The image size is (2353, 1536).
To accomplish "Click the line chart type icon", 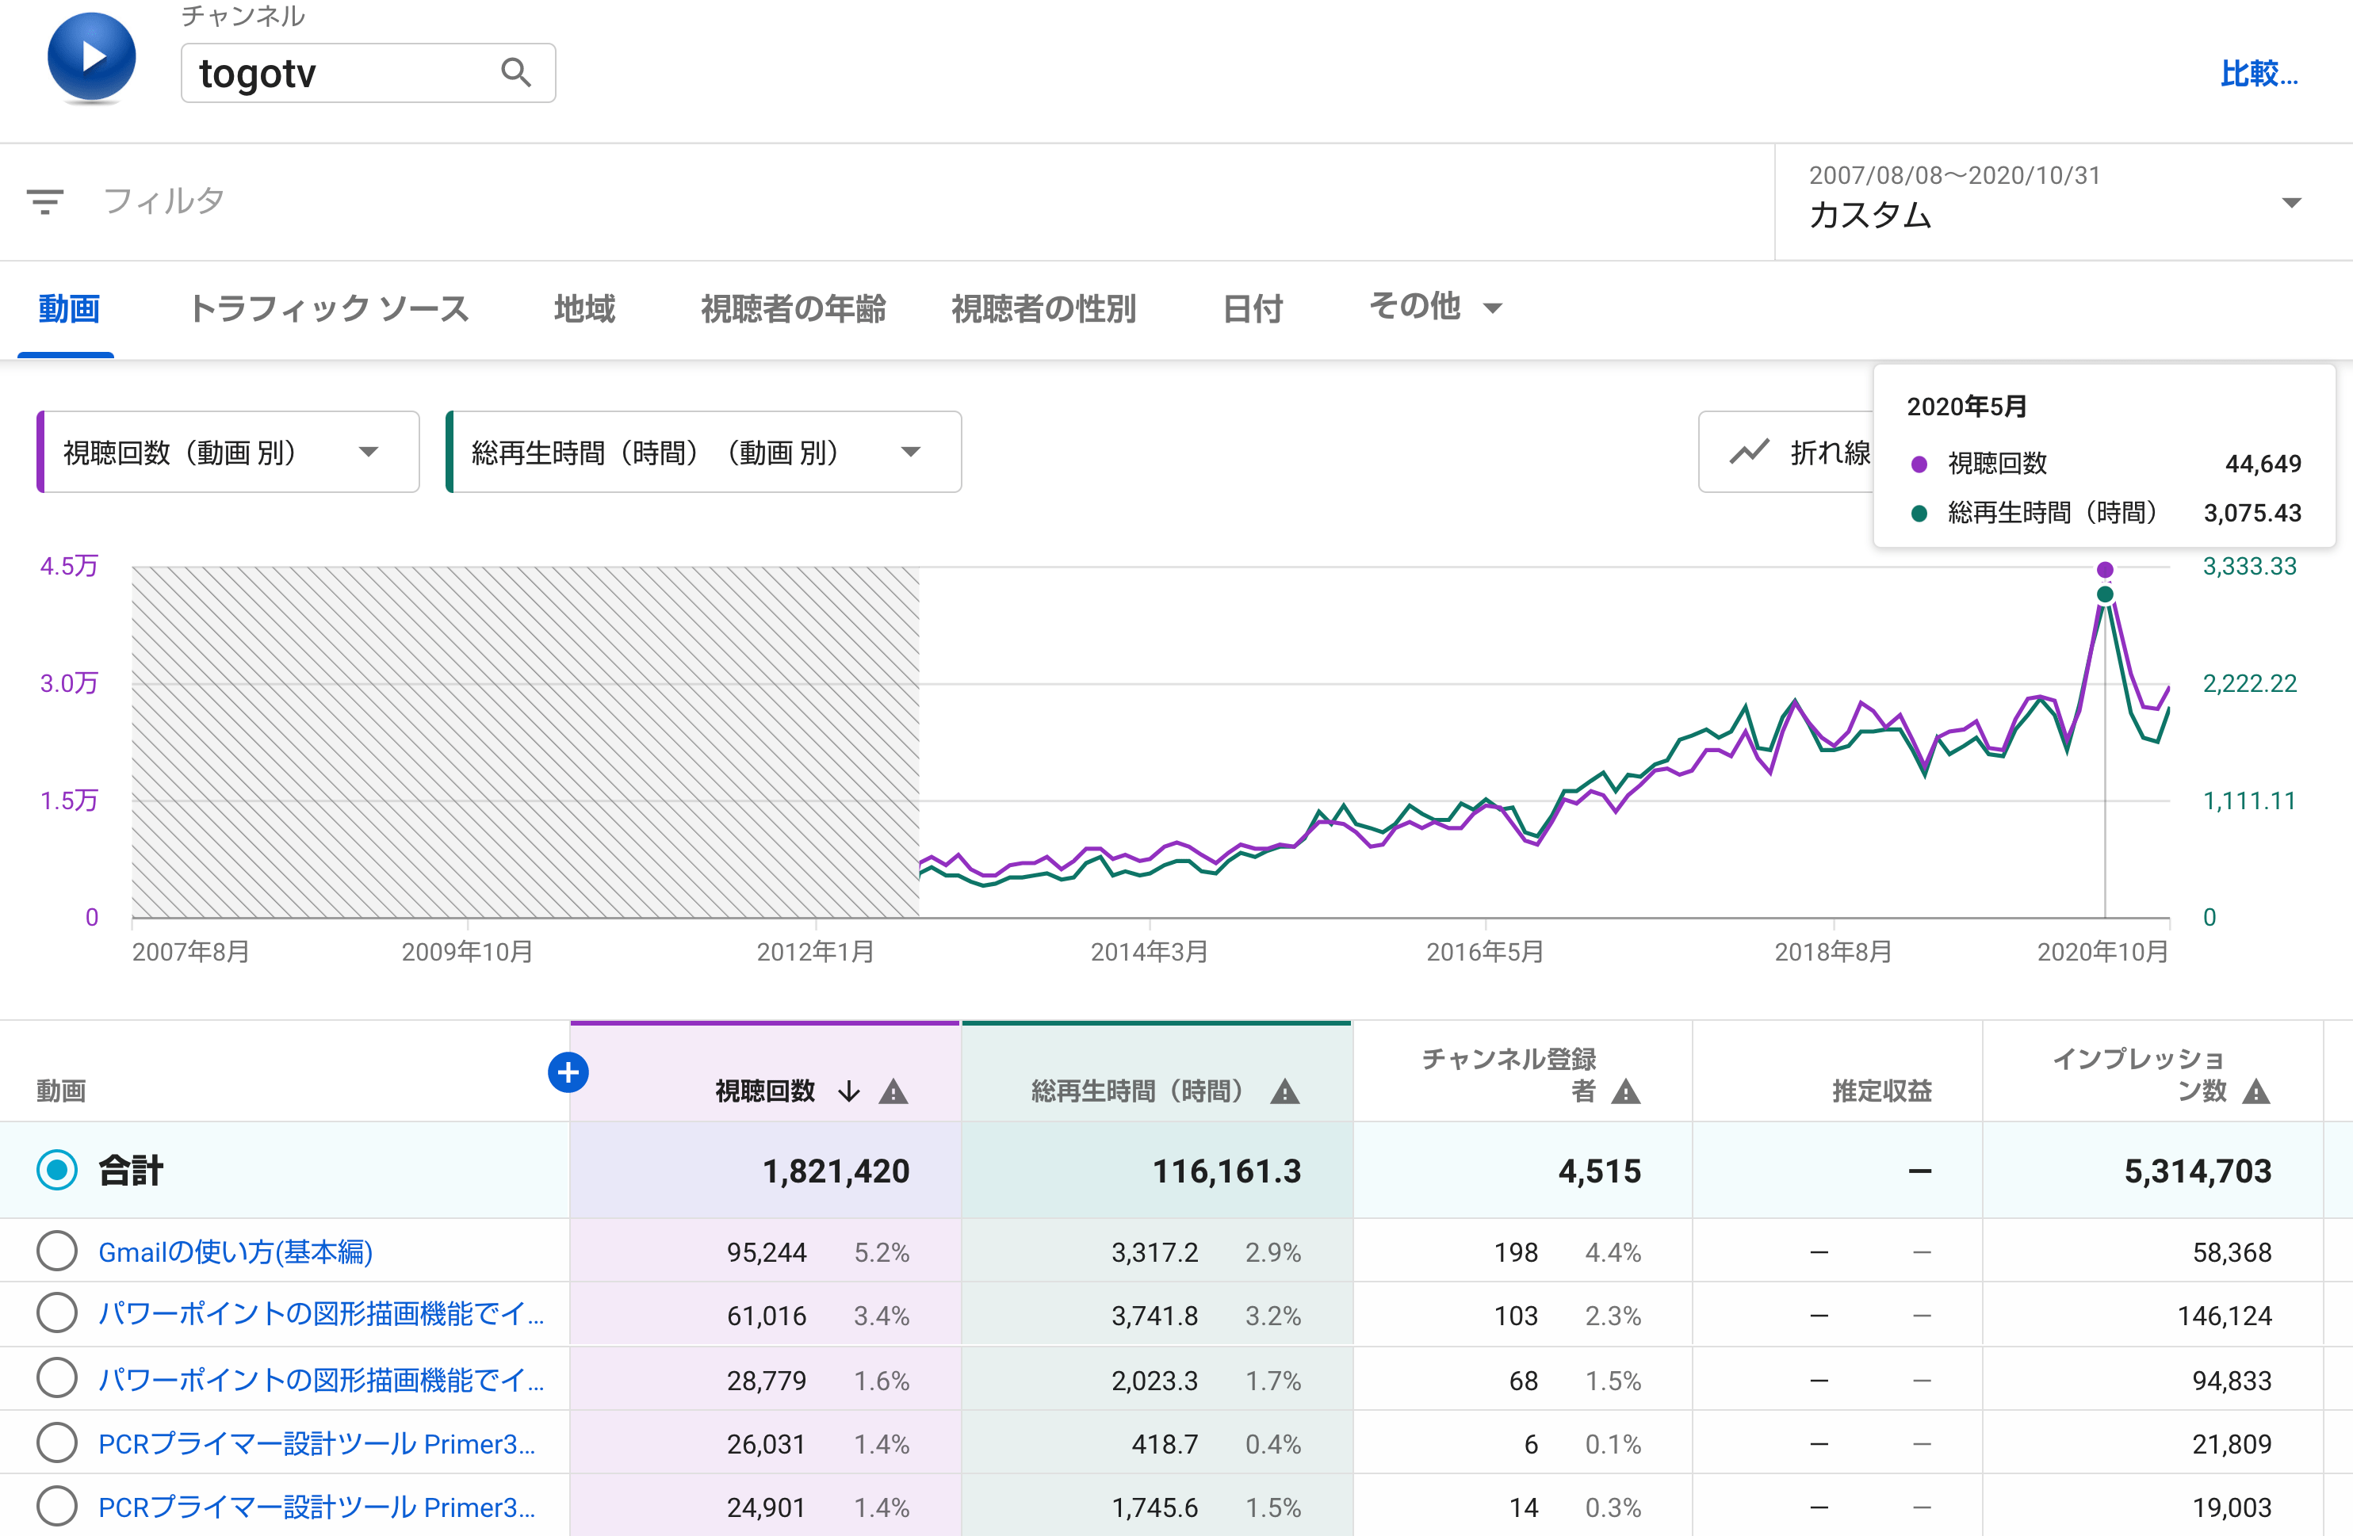I will [1749, 453].
